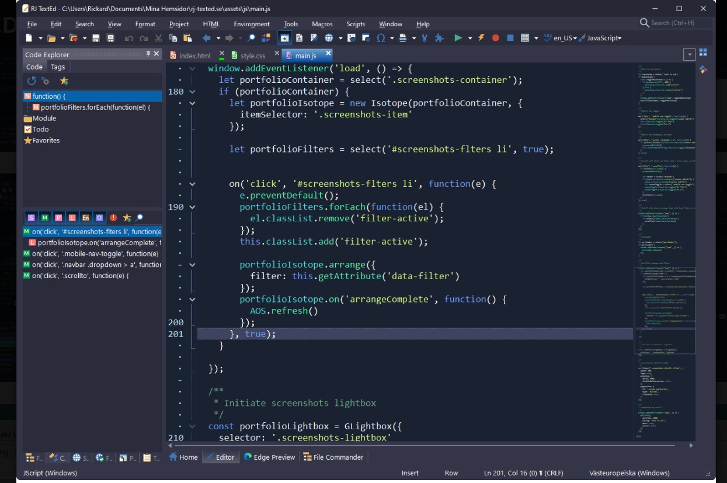Refresh the Code Explorer list

(32, 81)
